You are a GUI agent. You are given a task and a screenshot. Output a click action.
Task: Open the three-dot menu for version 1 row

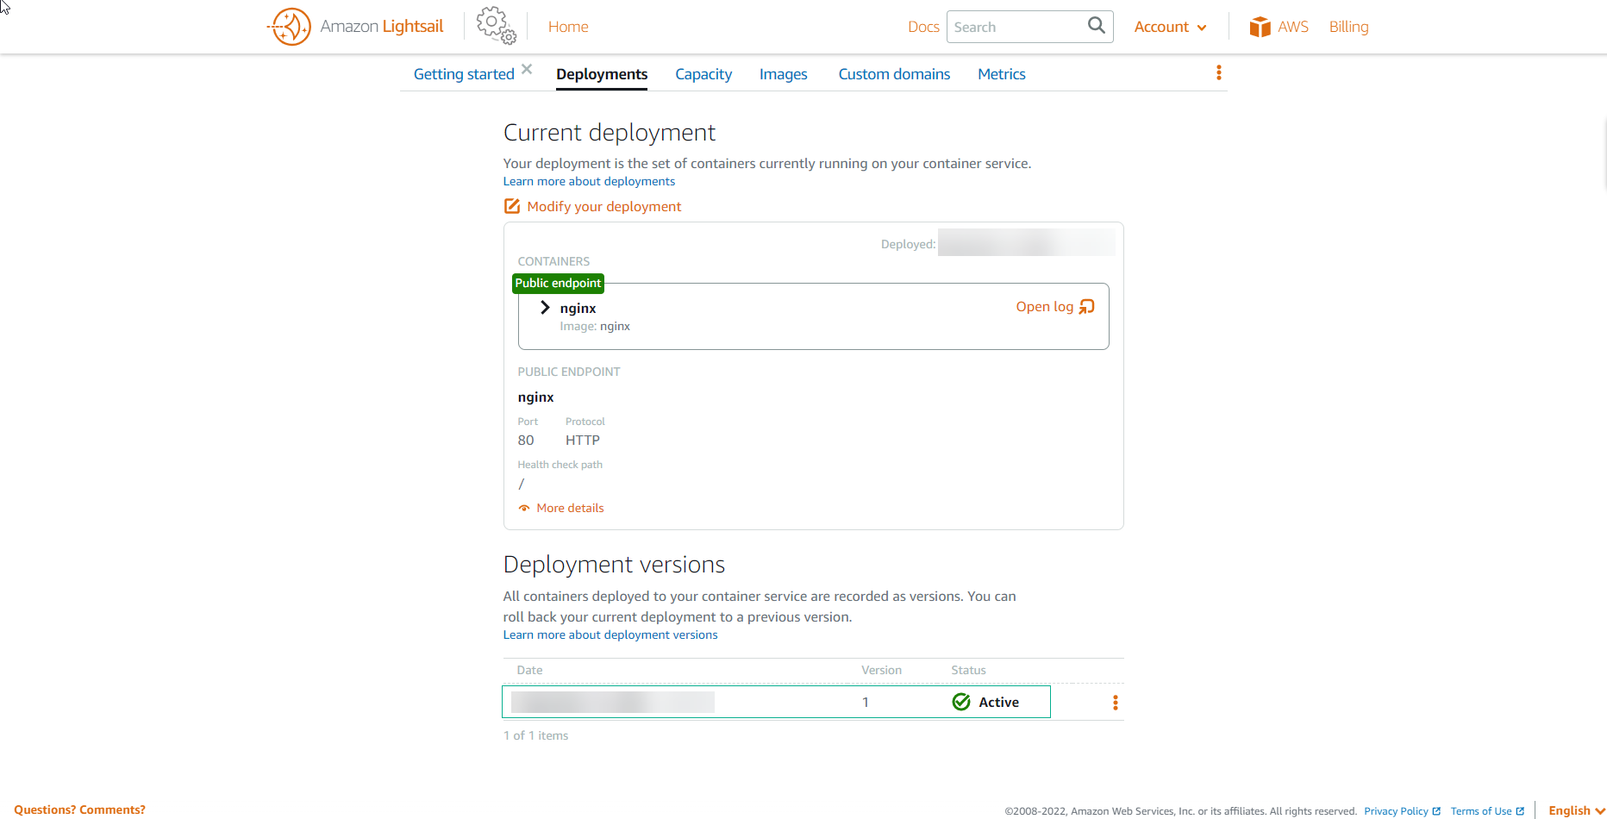click(1115, 703)
